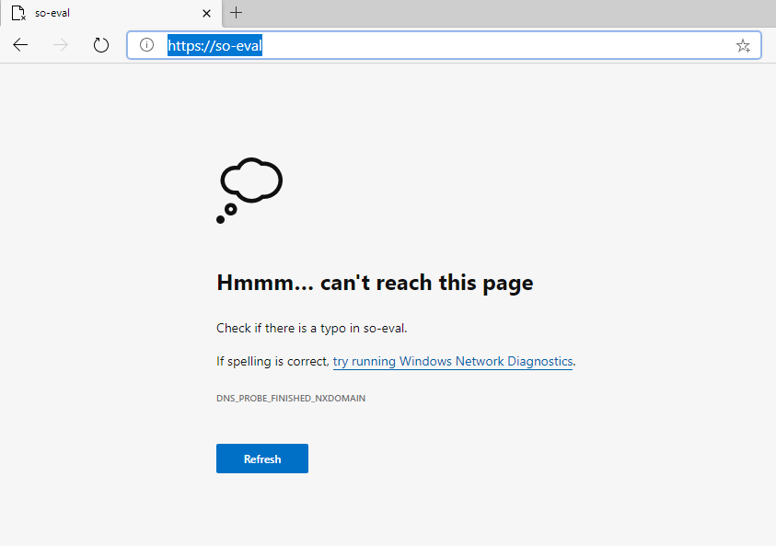Click the disabled forward arrow
Screen dimensions: 776x546
[x=61, y=45]
